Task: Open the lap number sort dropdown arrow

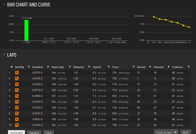Action: pos(12,67)
